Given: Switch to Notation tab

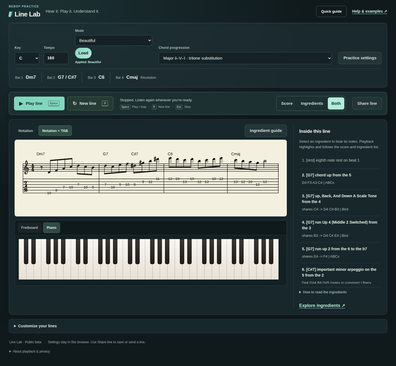Looking at the screenshot, I should click(26, 131).
